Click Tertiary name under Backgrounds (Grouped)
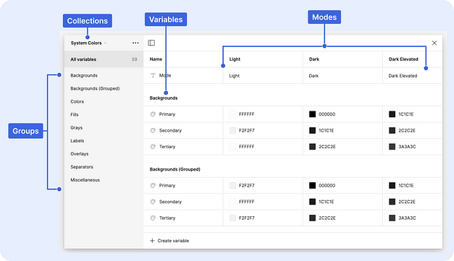Viewport: 454px width, 261px height. pos(167,218)
